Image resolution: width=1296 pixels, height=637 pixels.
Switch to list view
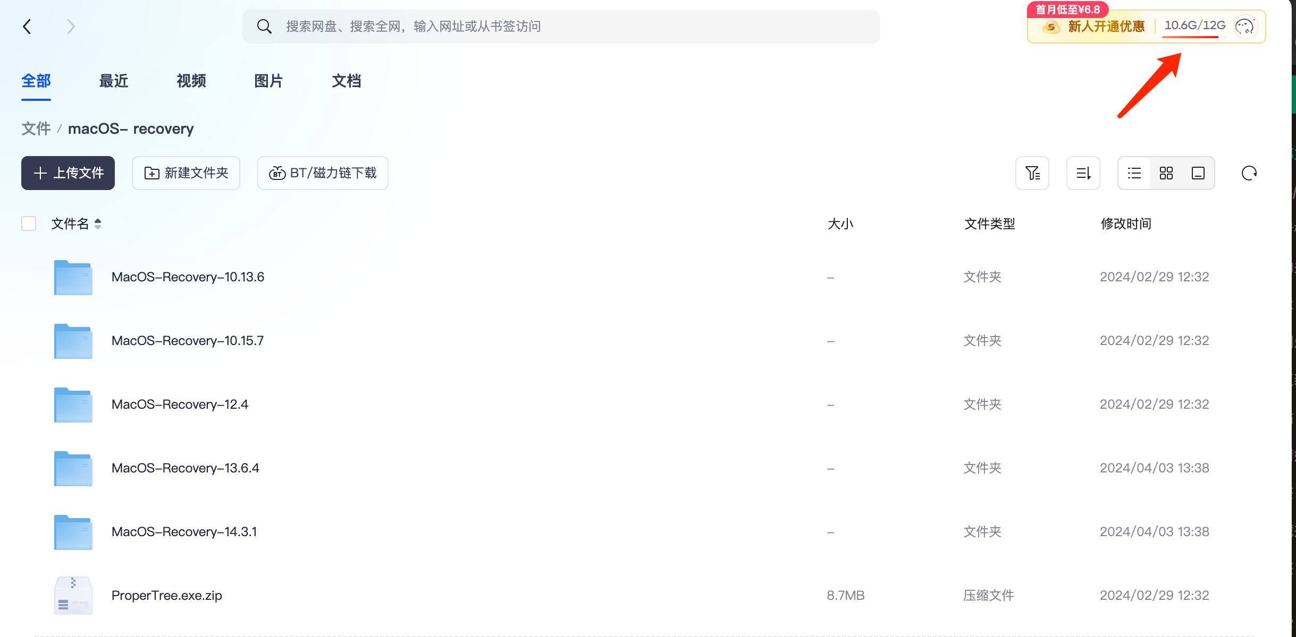point(1134,173)
